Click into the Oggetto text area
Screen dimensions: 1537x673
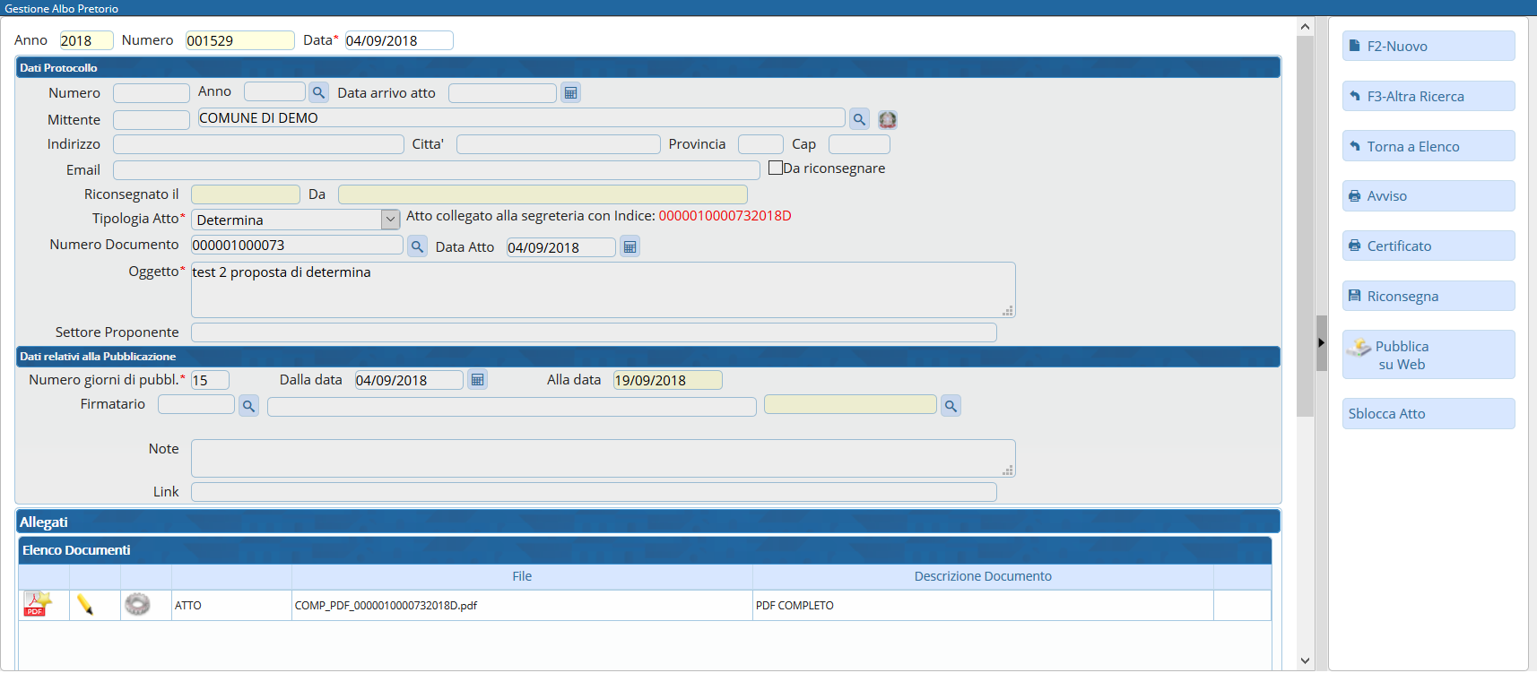pyautogui.click(x=603, y=290)
